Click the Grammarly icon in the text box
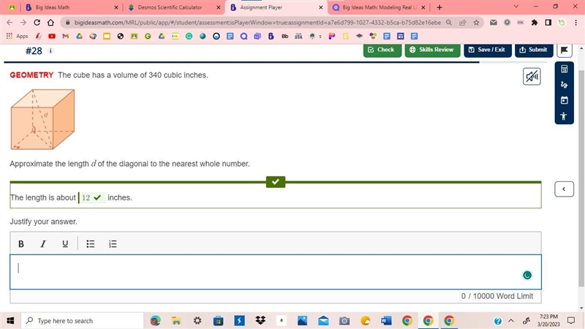This screenshot has width=585, height=329. pyautogui.click(x=526, y=276)
